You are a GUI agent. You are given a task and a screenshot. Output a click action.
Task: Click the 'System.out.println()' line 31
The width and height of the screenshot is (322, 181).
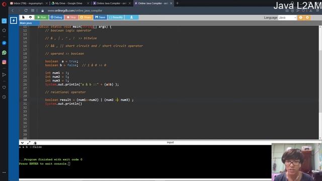[63, 104]
